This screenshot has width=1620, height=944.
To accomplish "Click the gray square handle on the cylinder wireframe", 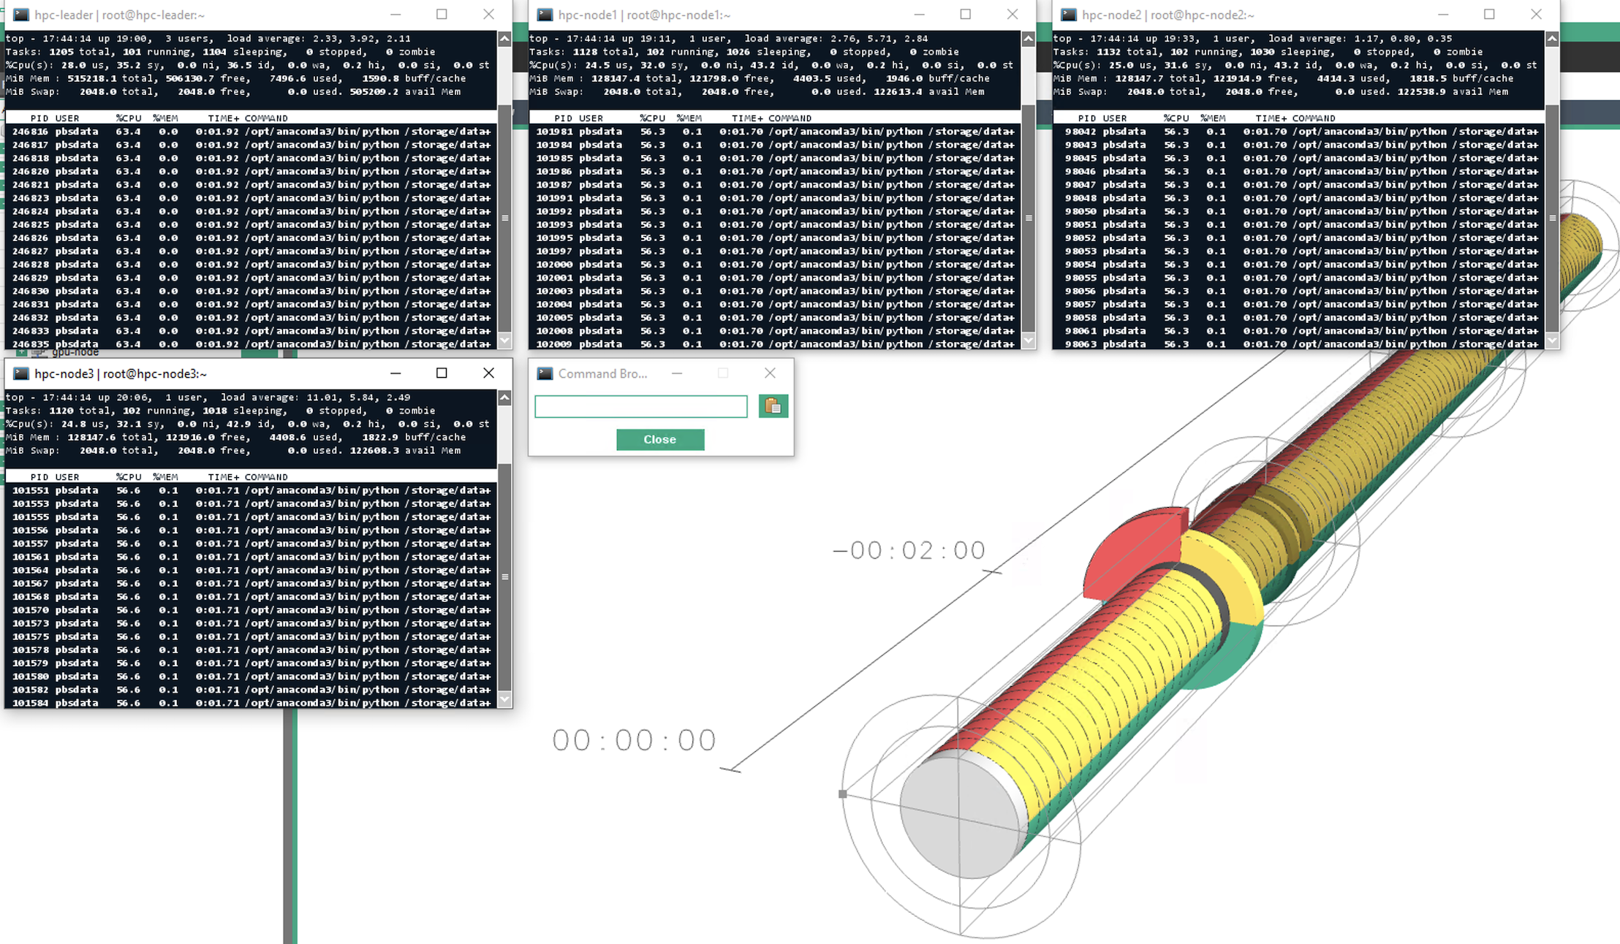I will [x=842, y=793].
